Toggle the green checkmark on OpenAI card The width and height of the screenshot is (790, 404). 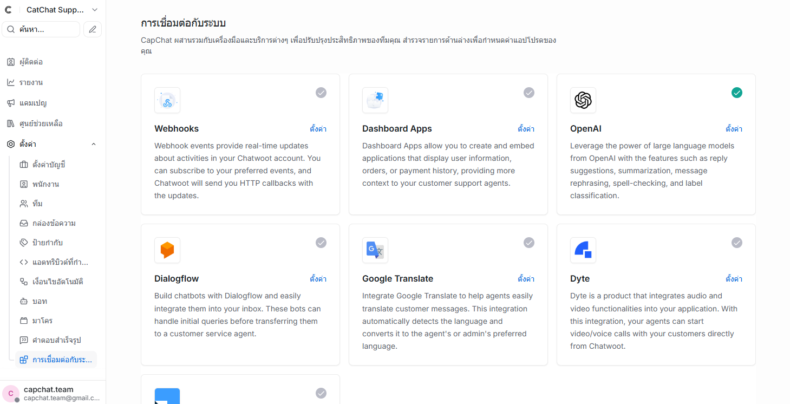coord(737,93)
